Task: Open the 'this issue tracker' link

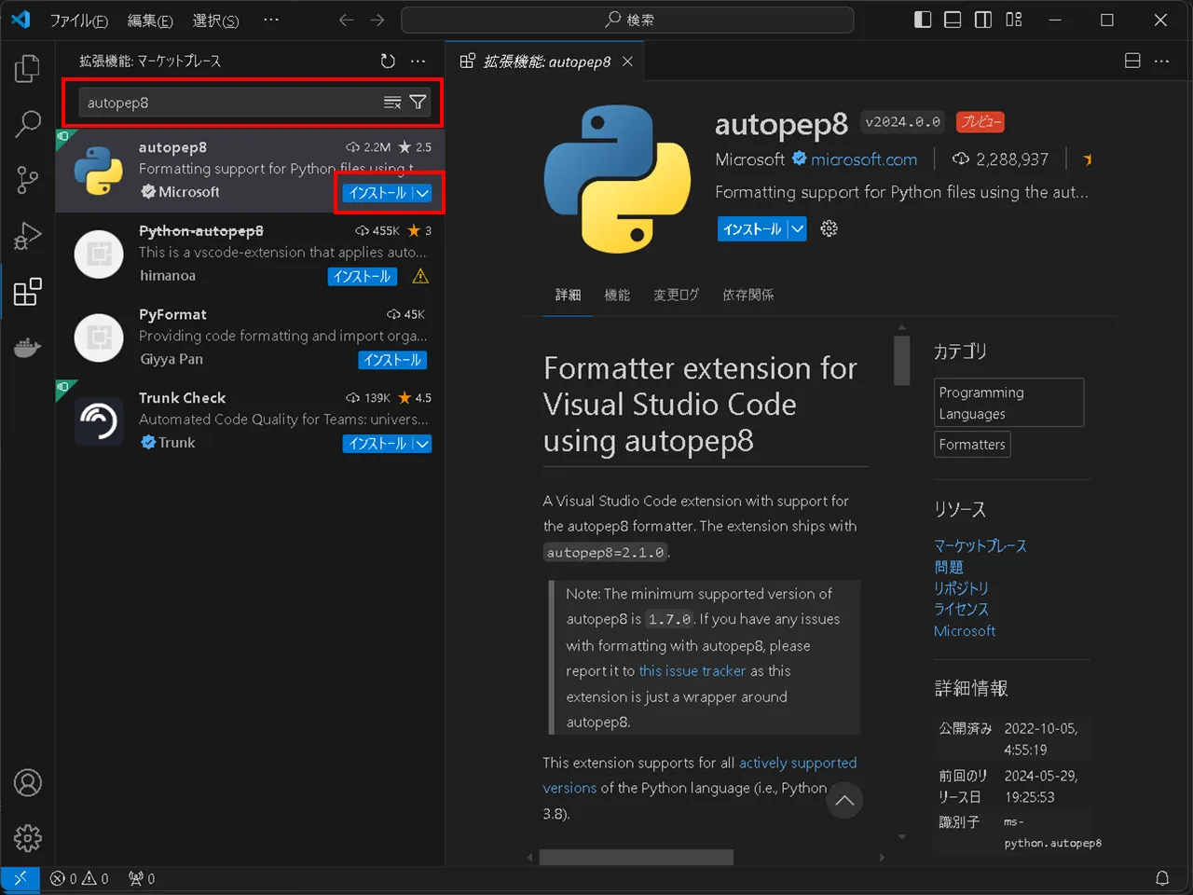Action: pos(692,670)
